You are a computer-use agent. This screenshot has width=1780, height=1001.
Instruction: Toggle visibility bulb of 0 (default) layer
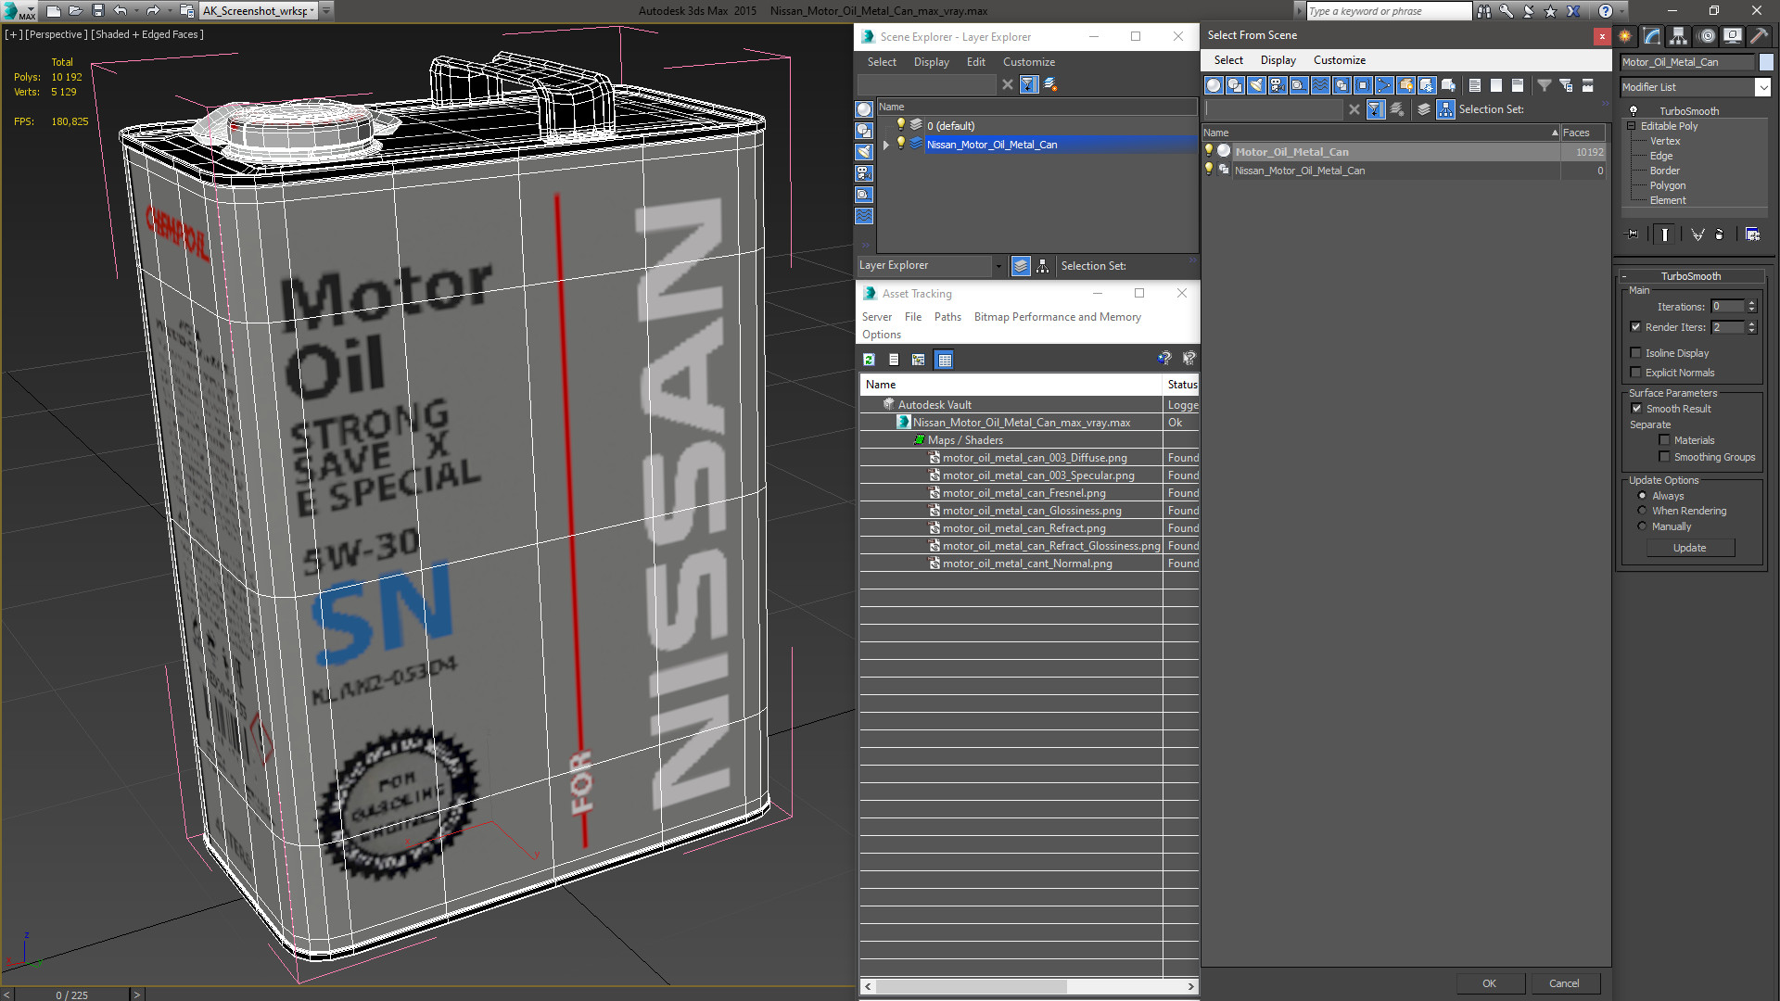click(x=900, y=125)
